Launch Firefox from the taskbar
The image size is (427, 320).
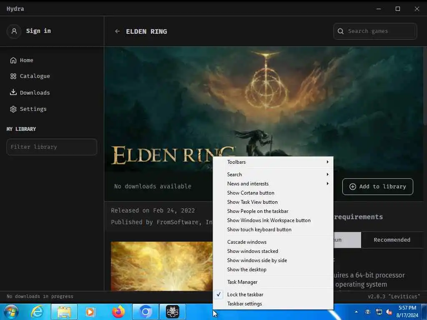tap(118, 312)
